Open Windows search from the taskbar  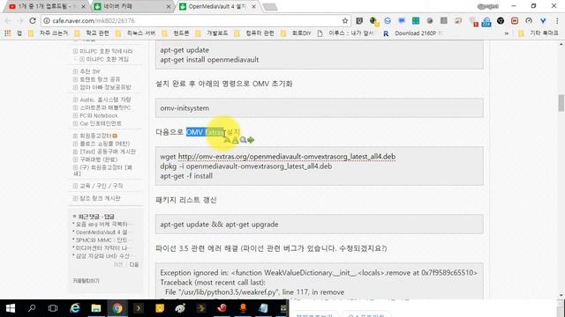[x=32, y=308]
